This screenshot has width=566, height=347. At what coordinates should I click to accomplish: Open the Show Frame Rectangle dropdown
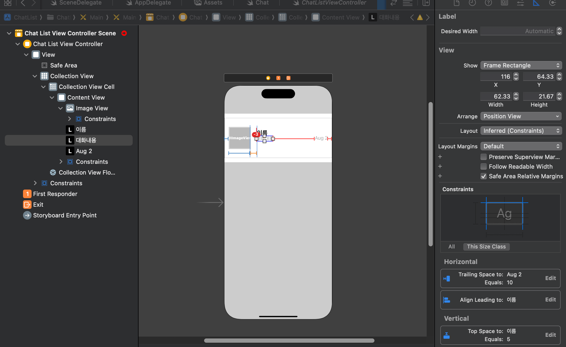[521, 65]
